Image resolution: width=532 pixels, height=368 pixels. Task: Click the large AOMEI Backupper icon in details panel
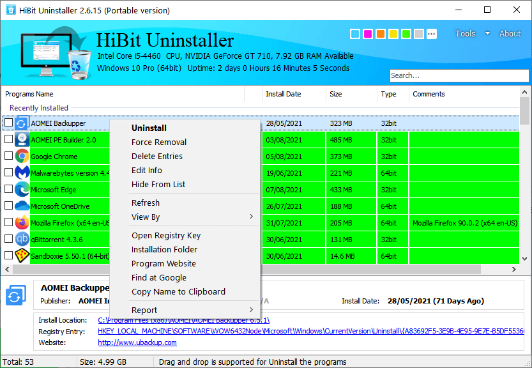point(16,295)
